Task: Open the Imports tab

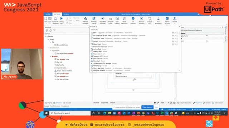Action: coord(113,103)
